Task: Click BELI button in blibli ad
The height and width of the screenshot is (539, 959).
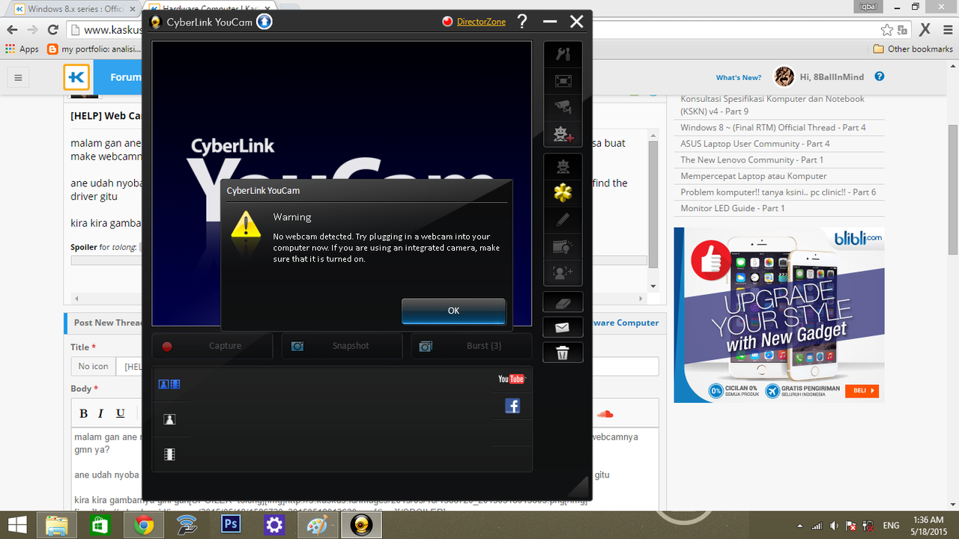Action: (862, 391)
